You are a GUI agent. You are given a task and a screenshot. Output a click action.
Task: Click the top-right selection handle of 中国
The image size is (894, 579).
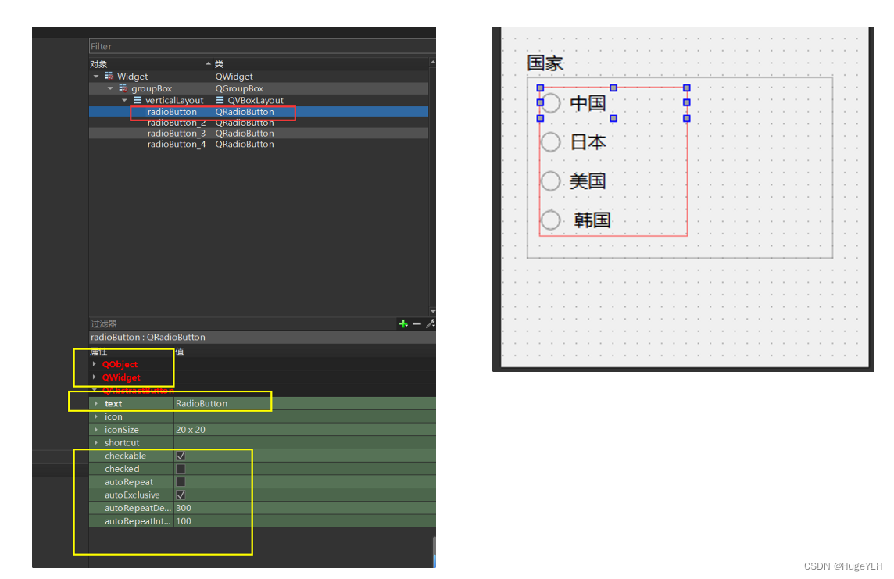[x=686, y=88]
